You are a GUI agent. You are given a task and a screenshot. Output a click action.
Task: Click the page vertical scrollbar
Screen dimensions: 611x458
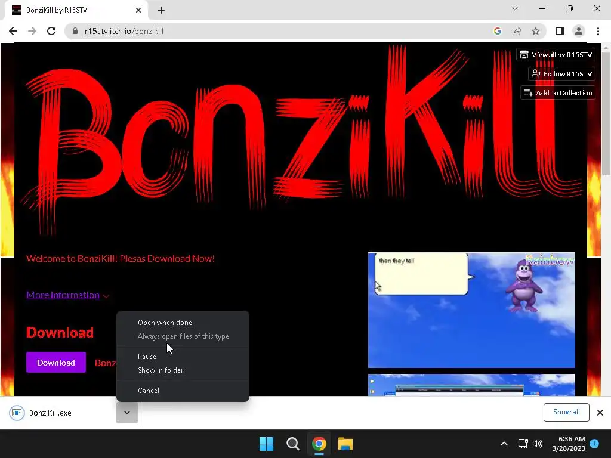coord(606,113)
